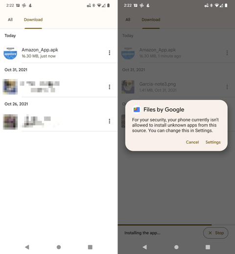This screenshot has height=254, width=235.
Task: Tap the Recents square on left screen
Action: click(90, 247)
